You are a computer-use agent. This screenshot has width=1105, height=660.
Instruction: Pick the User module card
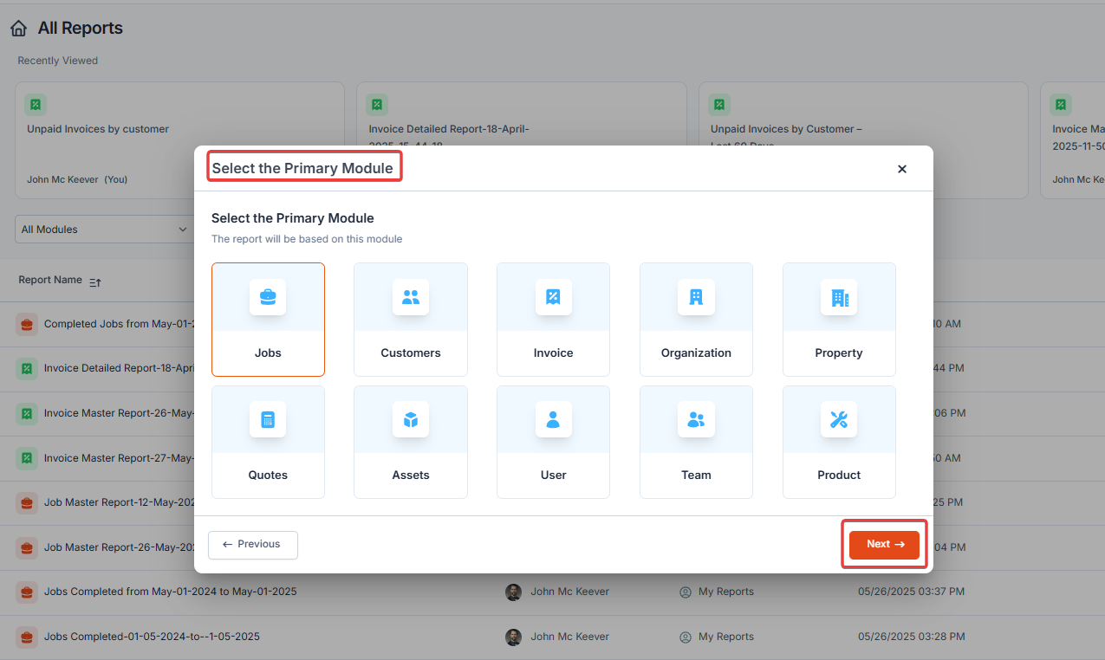pos(553,442)
